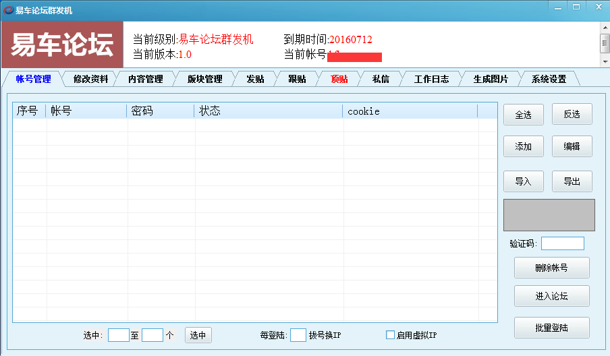
Task: Open the 发贴 tab
Action: click(x=255, y=79)
